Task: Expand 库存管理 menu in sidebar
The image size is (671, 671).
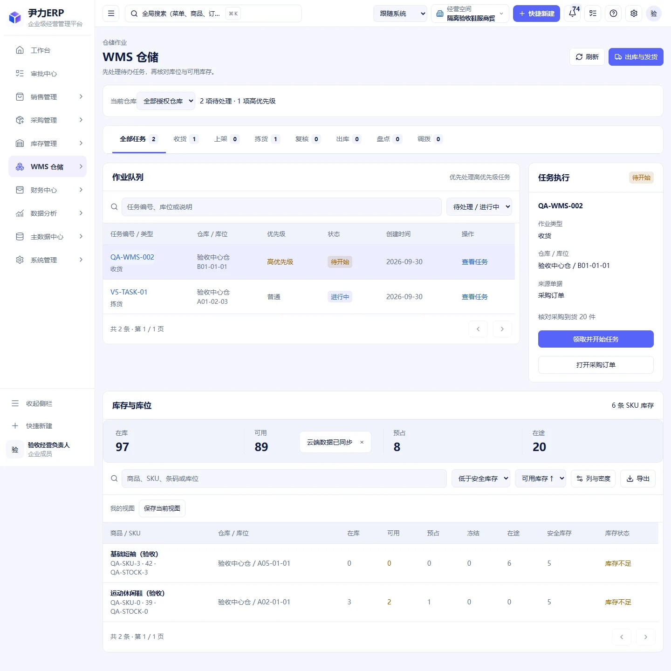Action: 48,144
